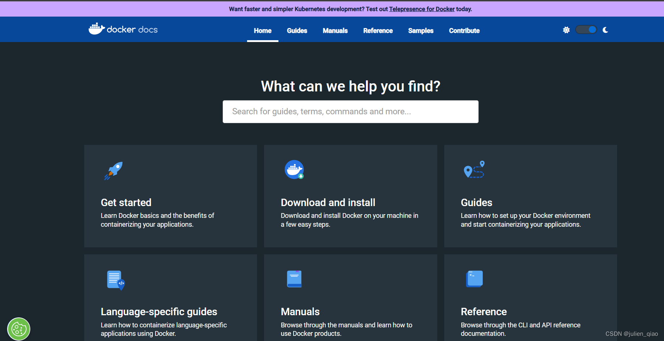Open the Samples navigation menu item
This screenshot has height=341, width=664.
click(421, 31)
